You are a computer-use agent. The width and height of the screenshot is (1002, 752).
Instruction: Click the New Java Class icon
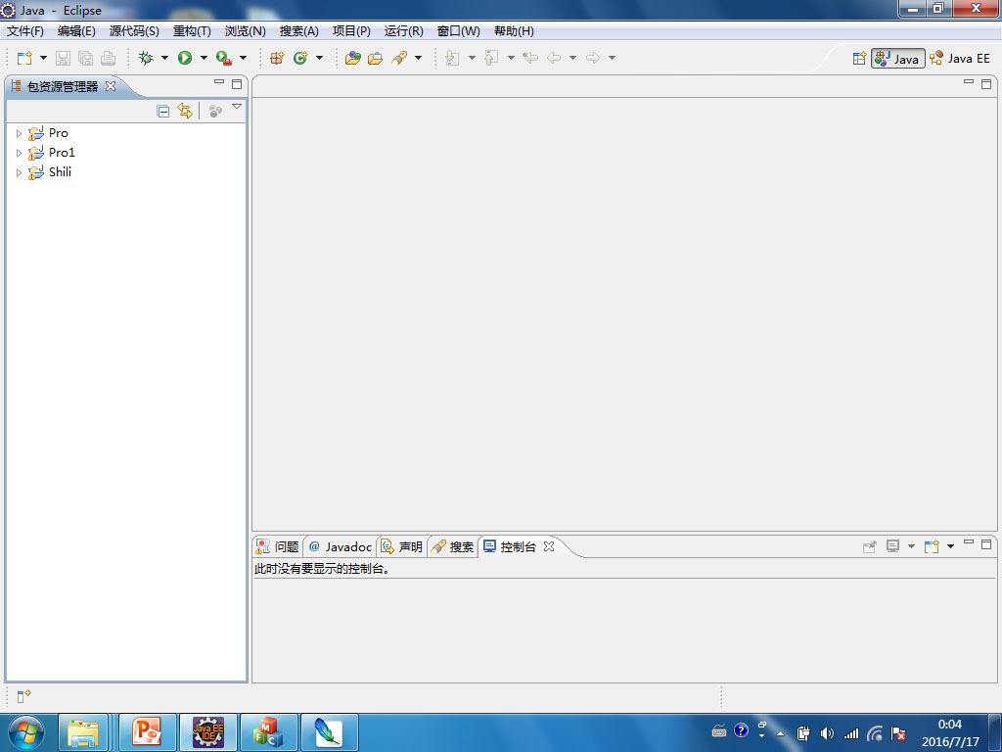pyautogui.click(x=299, y=58)
